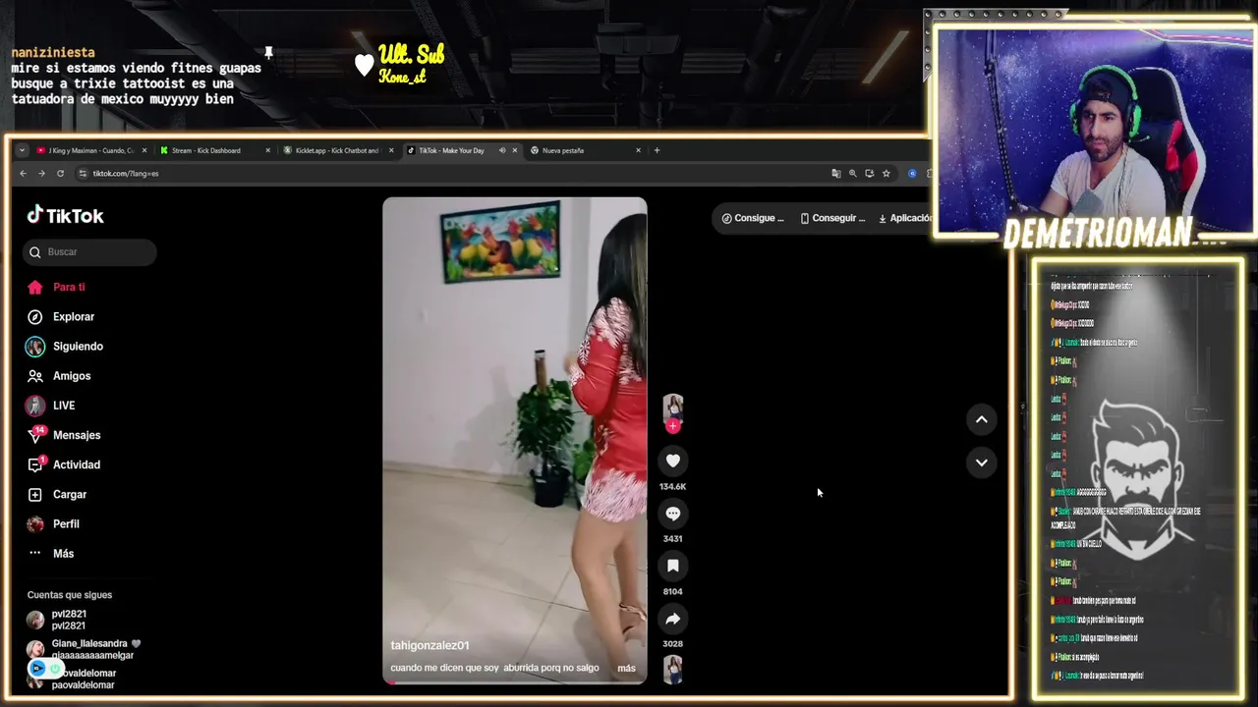Screen dimensions: 1258x707
Task: Switch to Stream - Kick Dashboard tab
Action: point(206,150)
